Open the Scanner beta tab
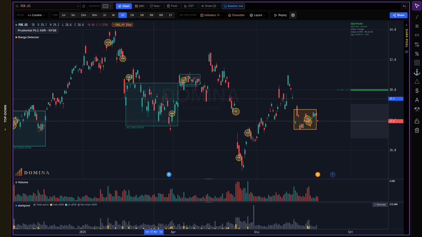Screen dimensions: 422x237 [x=233, y=6]
